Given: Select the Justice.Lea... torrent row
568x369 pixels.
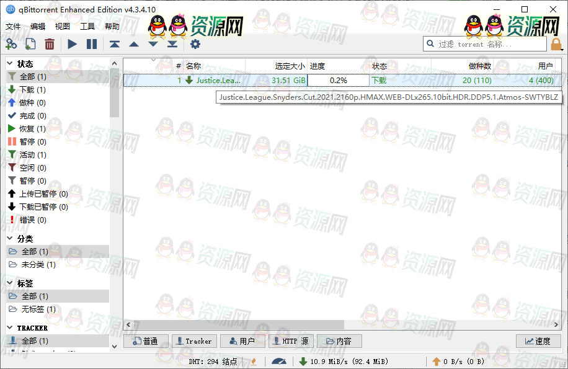Looking at the screenshot, I should pyautogui.click(x=342, y=80).
